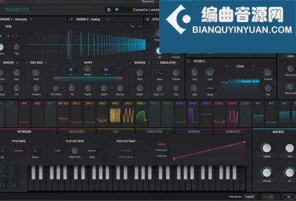Select the COMB 1 modulation source

pyautogui.click(x=219, y=114)
